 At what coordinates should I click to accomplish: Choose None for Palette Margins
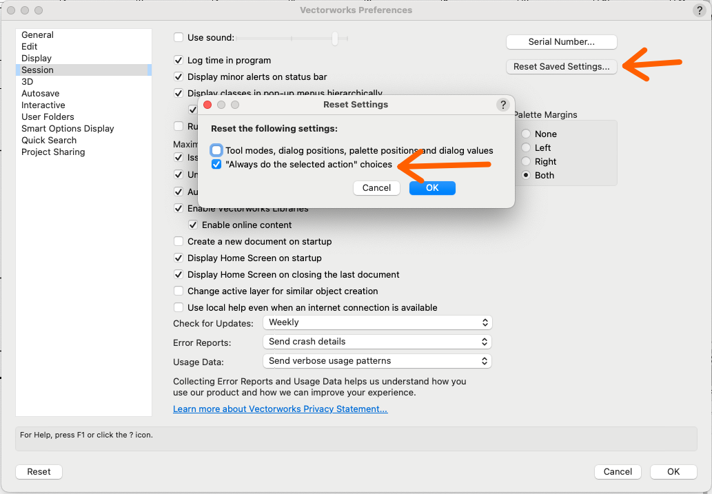click(526, 134)
